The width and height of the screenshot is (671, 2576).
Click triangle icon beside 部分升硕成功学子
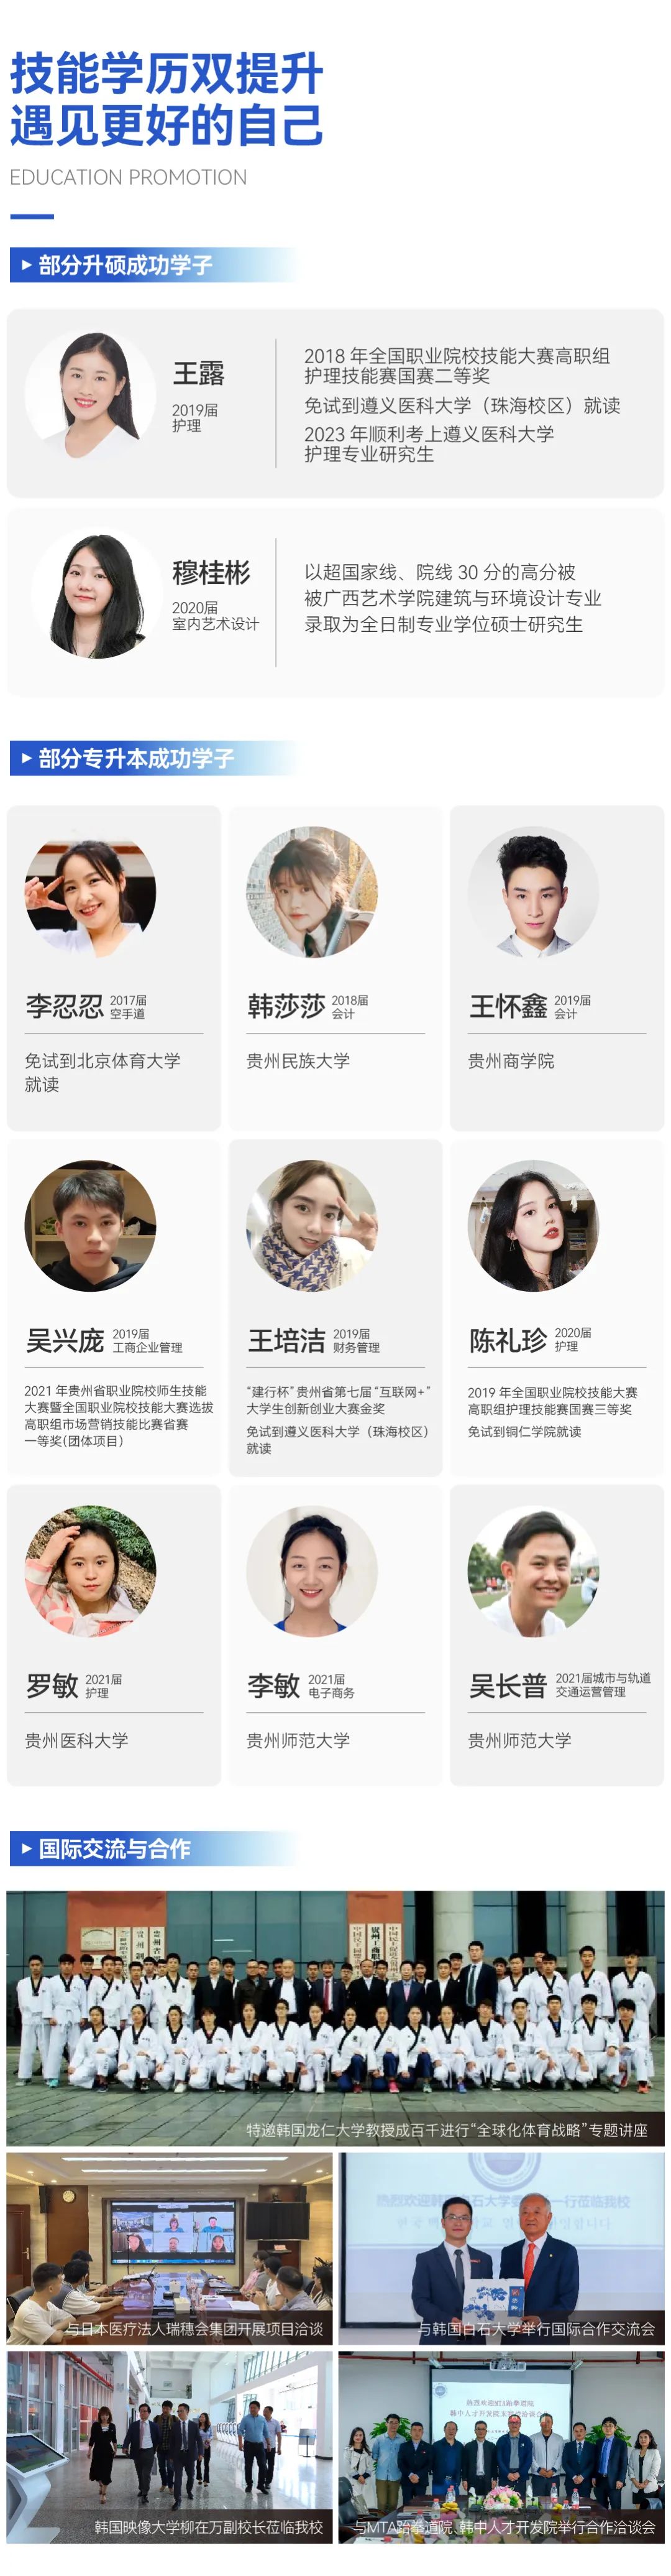tap(27, 265)
